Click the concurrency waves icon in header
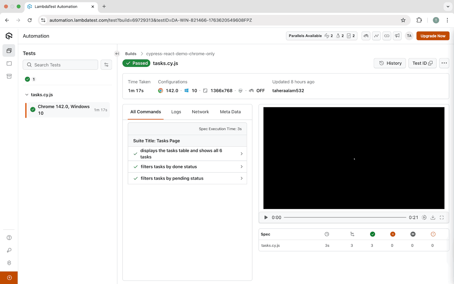The width and height of the screenshot is (454, 284). [366, 36]
